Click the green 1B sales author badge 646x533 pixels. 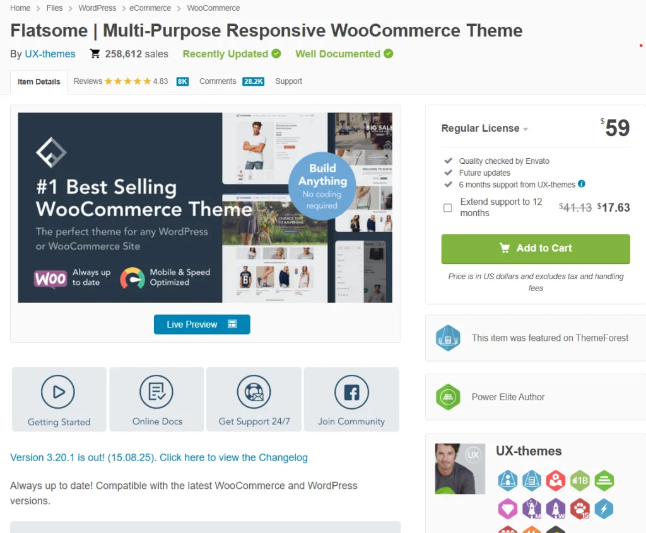point(580,480)
